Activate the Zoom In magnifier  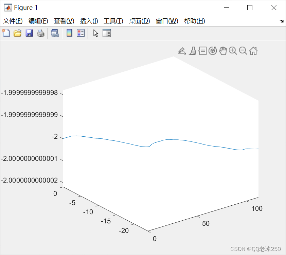pos(233,51)
